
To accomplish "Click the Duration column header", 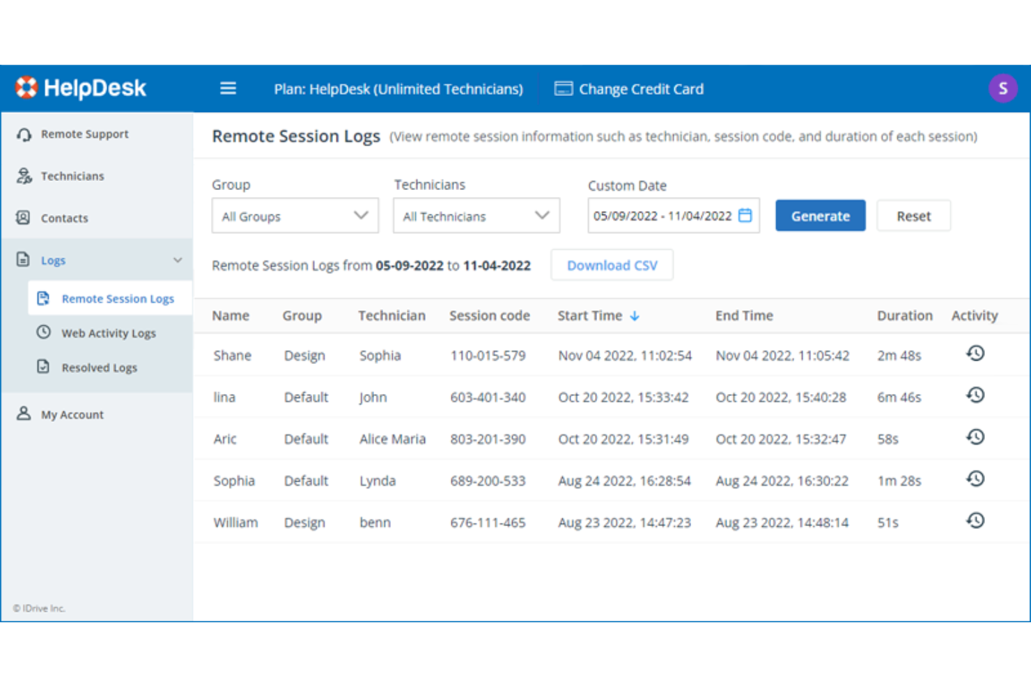I will (904, 315).
